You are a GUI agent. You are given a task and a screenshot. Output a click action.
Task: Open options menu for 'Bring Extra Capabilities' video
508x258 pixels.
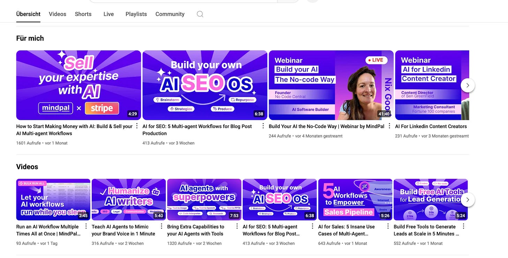coord(237,226)
